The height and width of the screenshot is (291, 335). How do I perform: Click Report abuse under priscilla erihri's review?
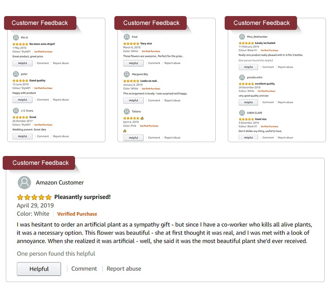click(285, 102)
